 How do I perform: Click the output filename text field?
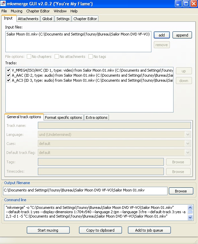coord(85,191)
